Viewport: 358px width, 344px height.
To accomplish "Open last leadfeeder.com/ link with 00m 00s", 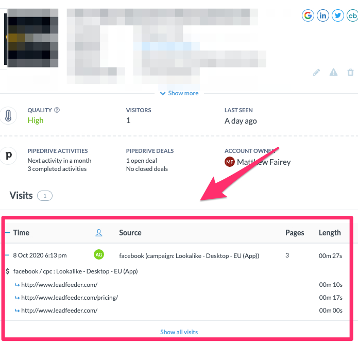I will click(59, 311).
